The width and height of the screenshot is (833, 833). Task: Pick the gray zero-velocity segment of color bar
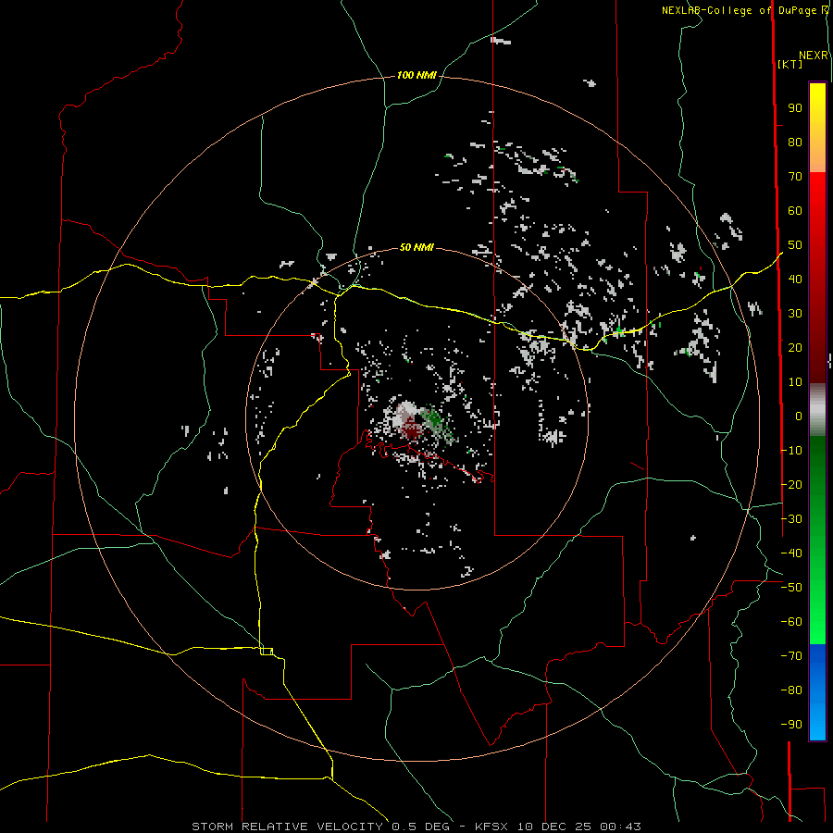coord(817,410)
